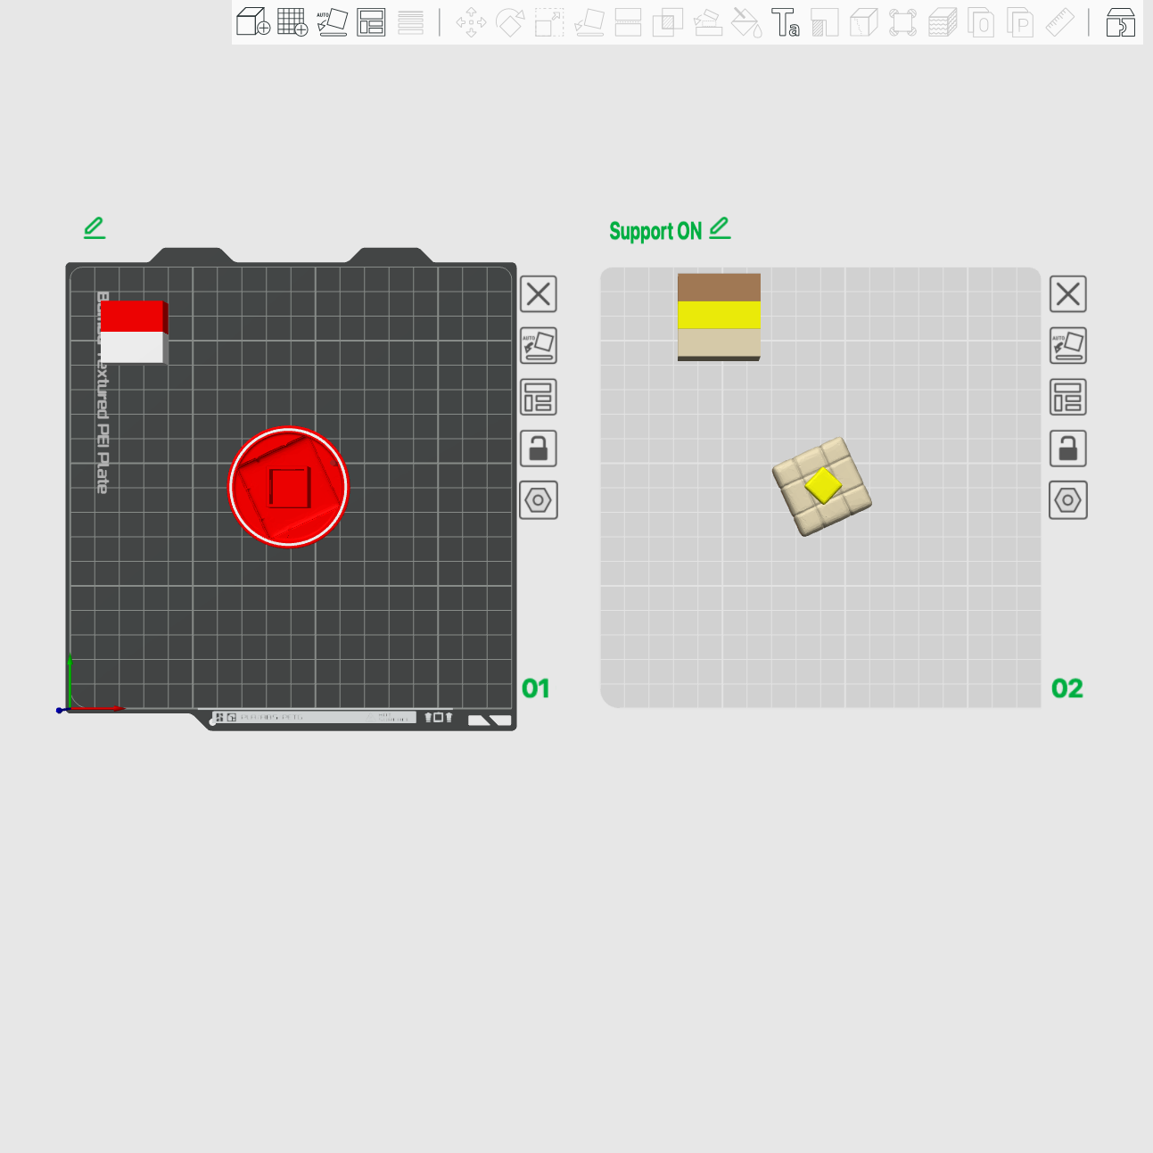Click the yellow block on plate 02
The width and height of the screenshot is (1153, 1153).
[719, 315]
